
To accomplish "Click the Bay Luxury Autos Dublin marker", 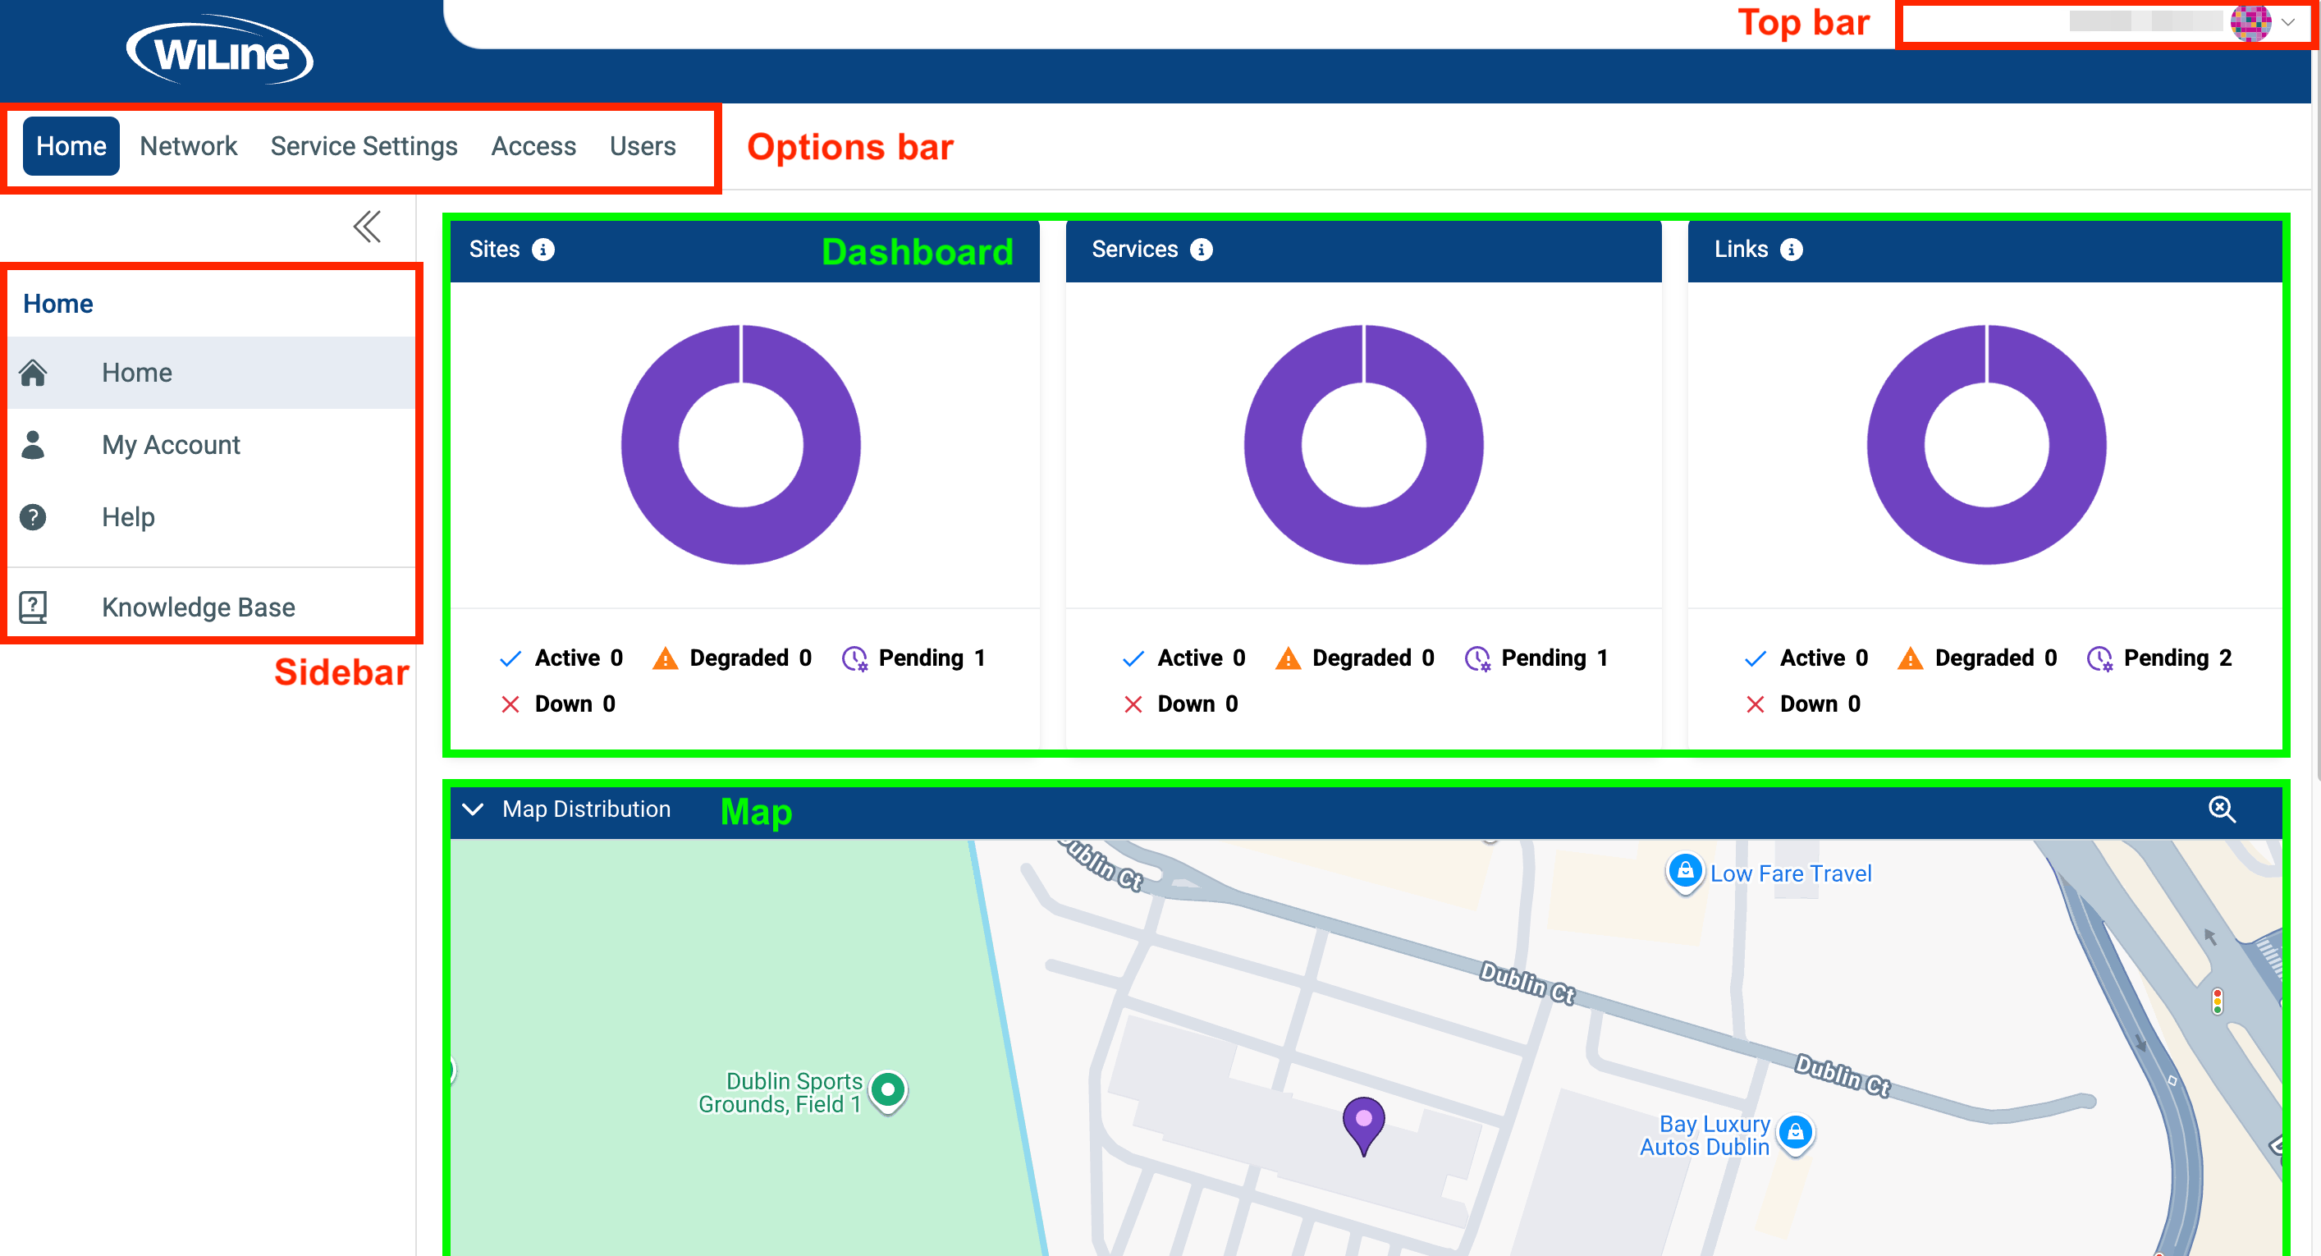I will tap(1795, 1135).
